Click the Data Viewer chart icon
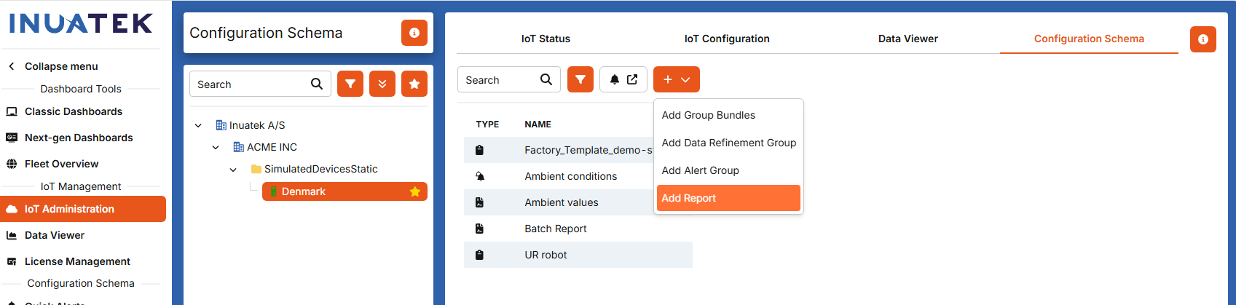Viewport: 1236px width, 305px height. [x=12, y=235]
